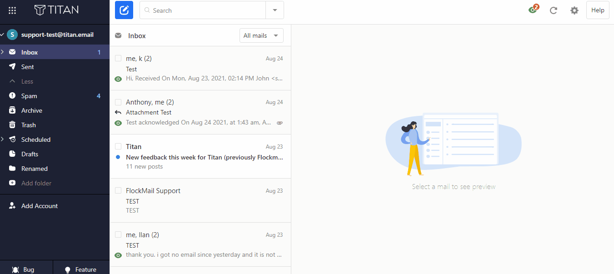Click the Feature request button

[81, 268]
